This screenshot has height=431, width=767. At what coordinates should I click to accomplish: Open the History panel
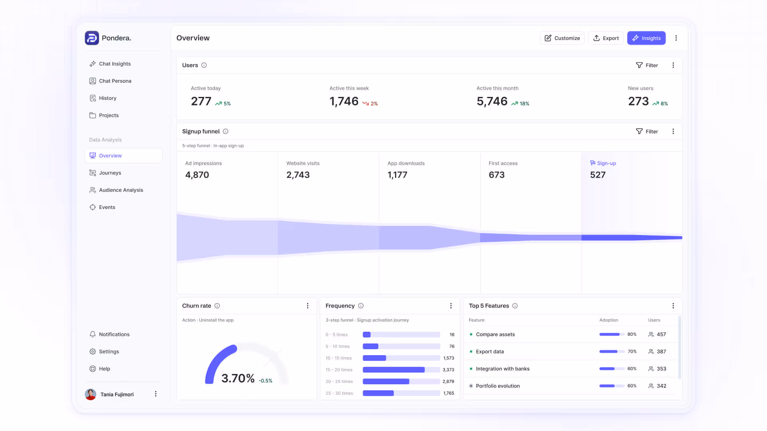point(108,98)
